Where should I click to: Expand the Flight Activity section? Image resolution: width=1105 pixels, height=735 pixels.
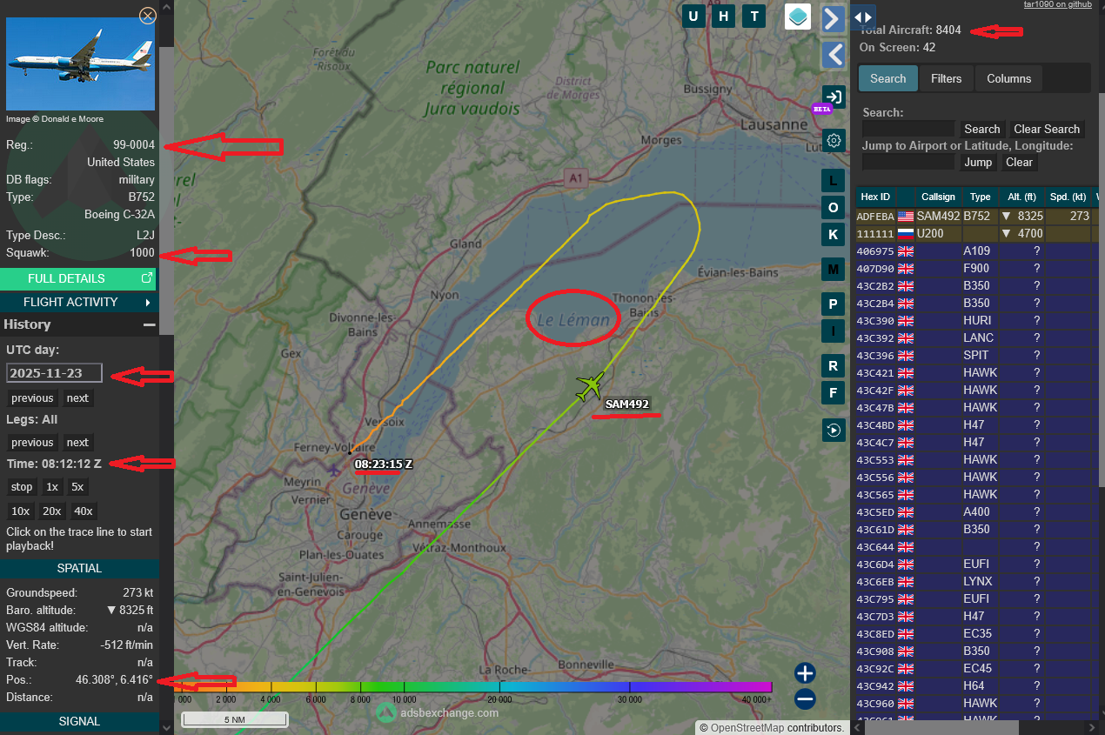tap(79, 302)
